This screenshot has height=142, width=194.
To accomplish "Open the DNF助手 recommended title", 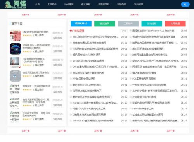I will (x=35, y=32).
